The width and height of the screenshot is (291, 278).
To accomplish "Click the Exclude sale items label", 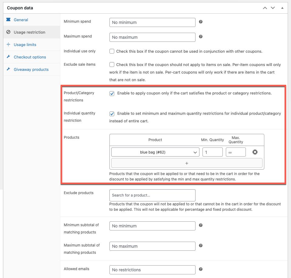I will [80, 65].
